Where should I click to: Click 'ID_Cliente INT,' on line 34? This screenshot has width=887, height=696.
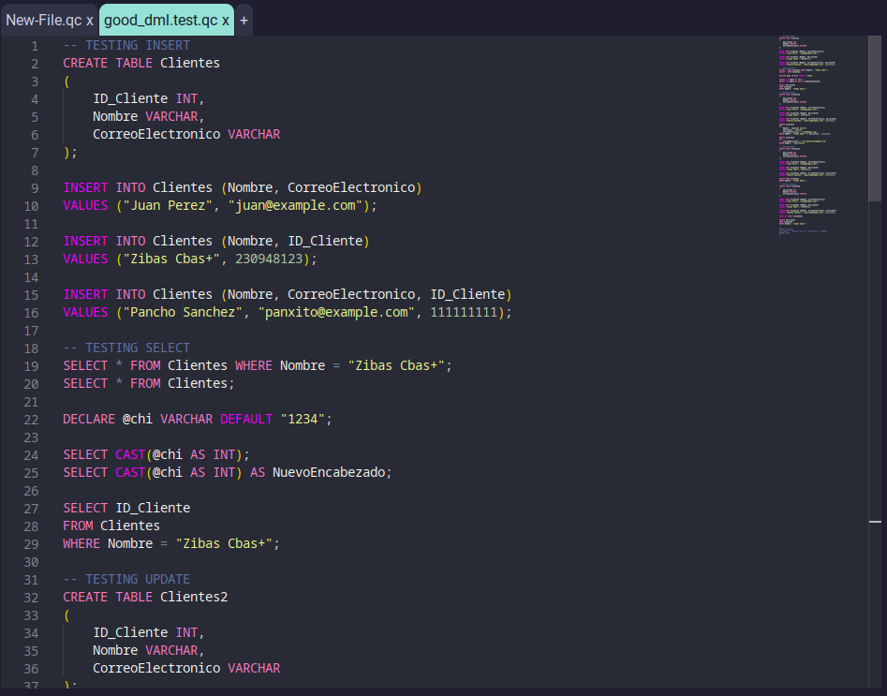(149, 632)
